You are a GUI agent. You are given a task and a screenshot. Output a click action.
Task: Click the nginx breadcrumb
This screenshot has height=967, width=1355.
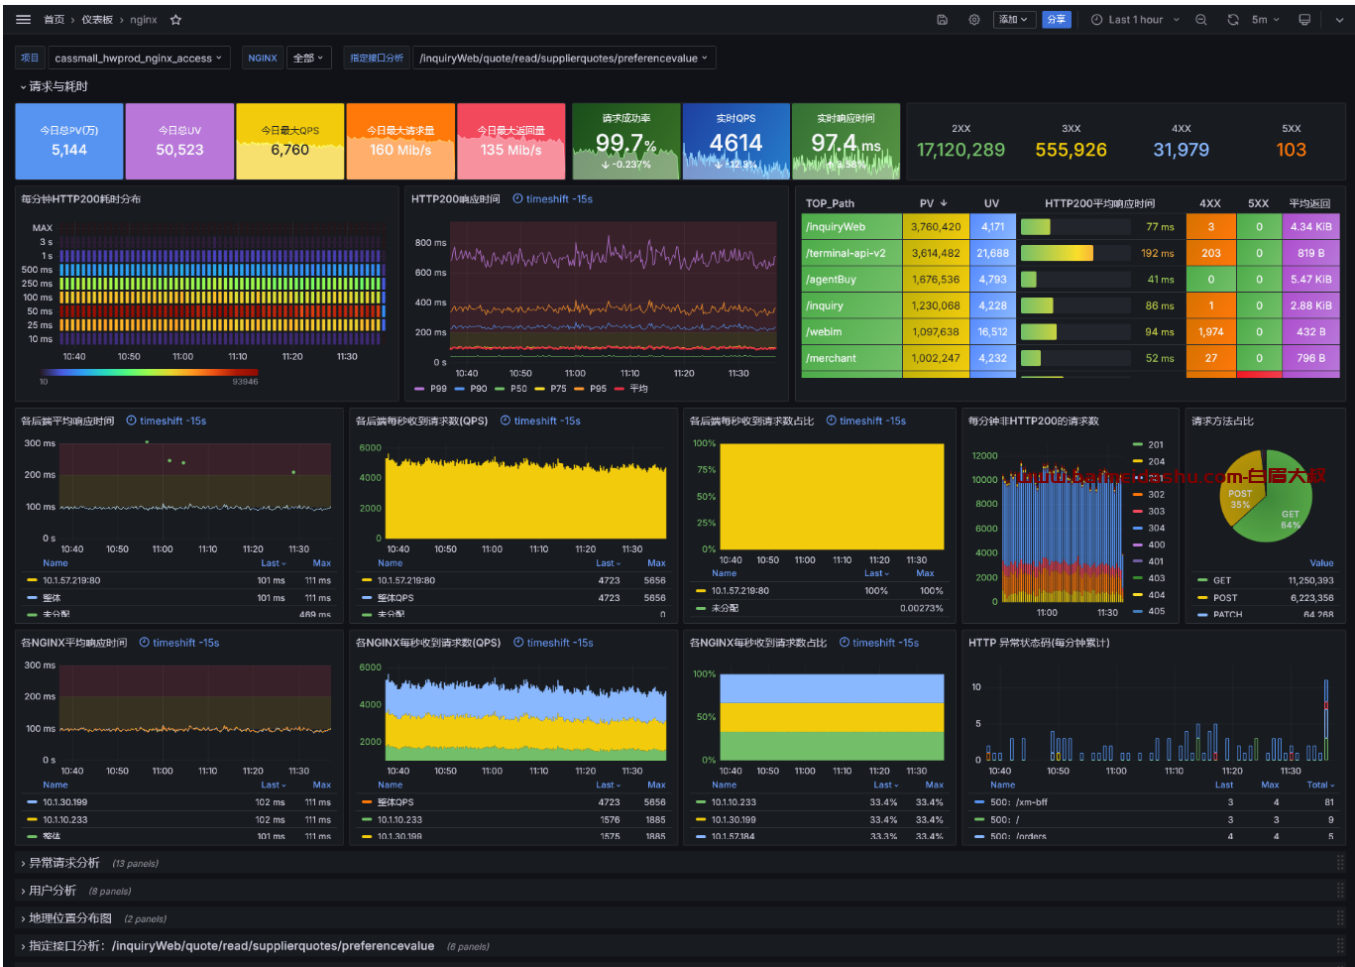[144, 20]
